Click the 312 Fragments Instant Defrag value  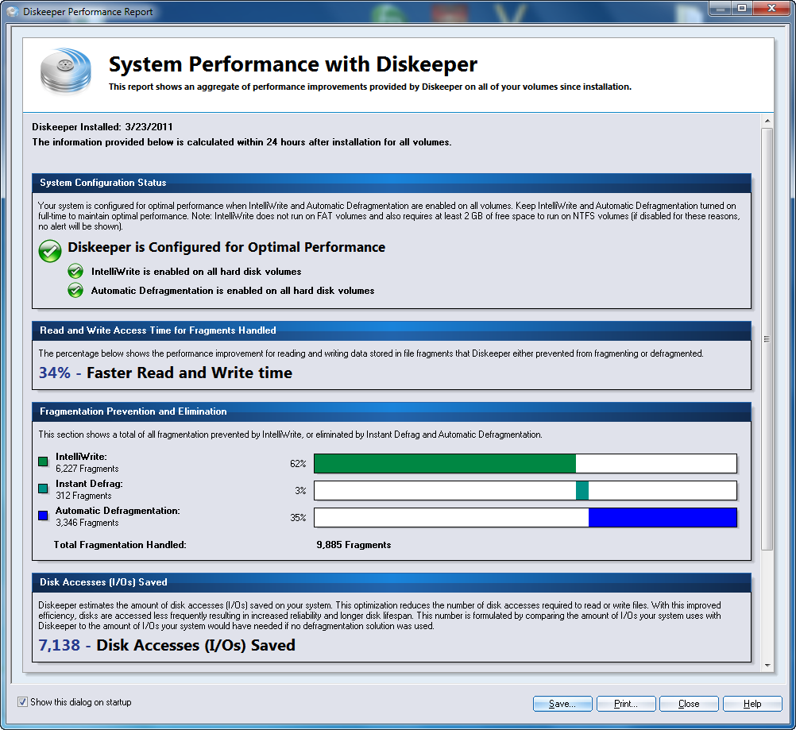(x=83, y=496)
